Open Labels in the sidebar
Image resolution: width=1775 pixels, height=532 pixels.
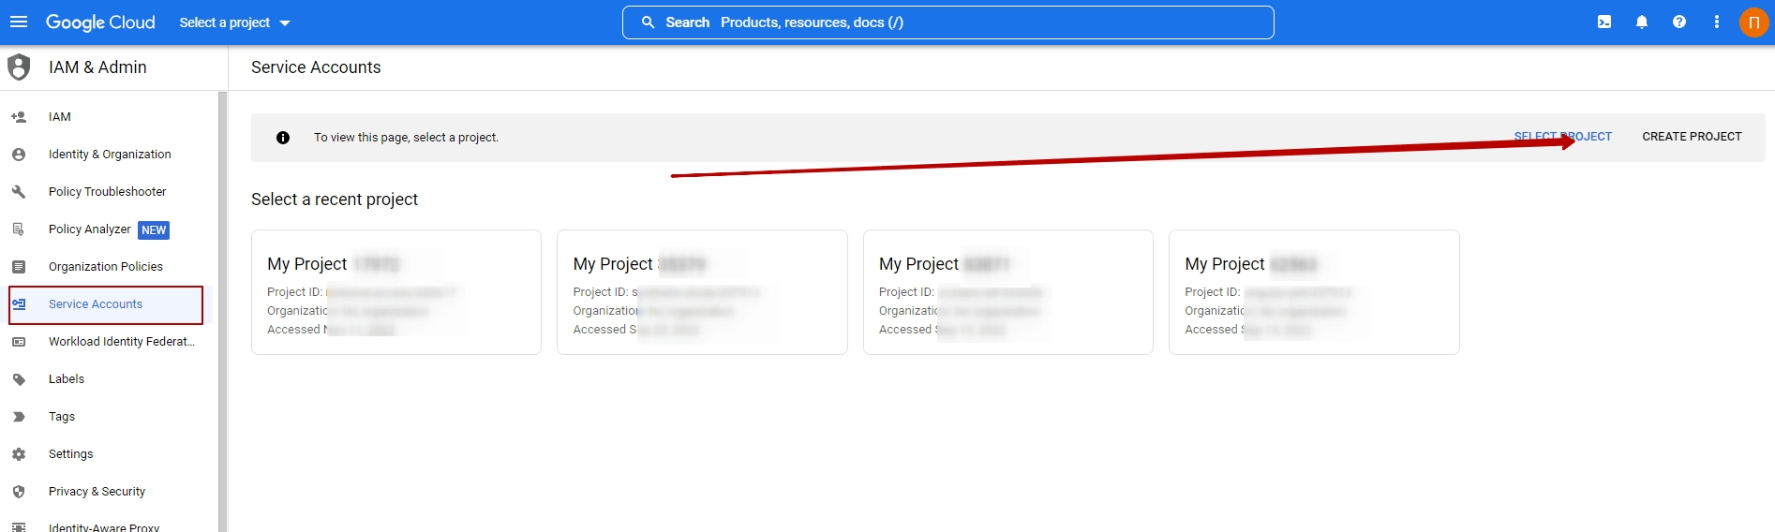[67, 379]
